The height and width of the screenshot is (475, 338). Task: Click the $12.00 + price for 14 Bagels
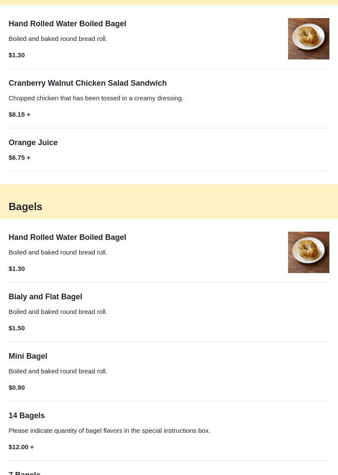click(x=21, y=447)
